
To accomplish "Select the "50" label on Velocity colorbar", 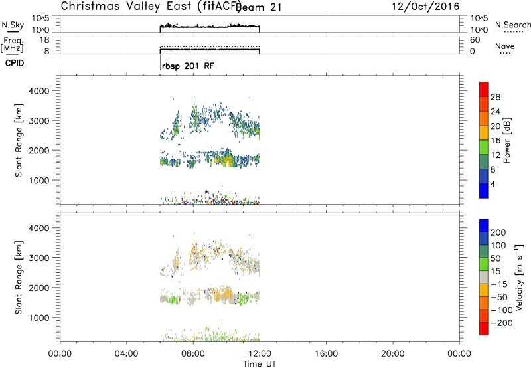I will coord(495,258).
